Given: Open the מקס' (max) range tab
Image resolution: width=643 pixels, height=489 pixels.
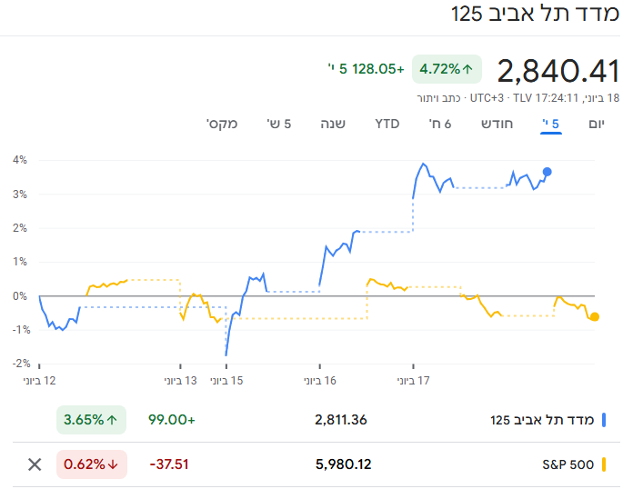Looking at the screenshot, I should click(x=222, y=124).
